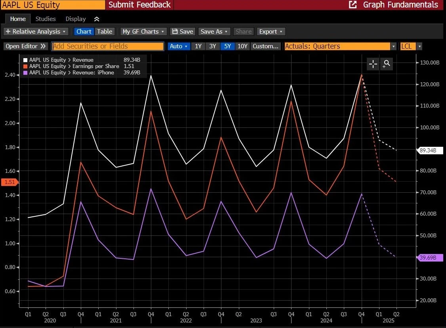Select the 5Y time range
446x328 pixels.
[227, 46]
